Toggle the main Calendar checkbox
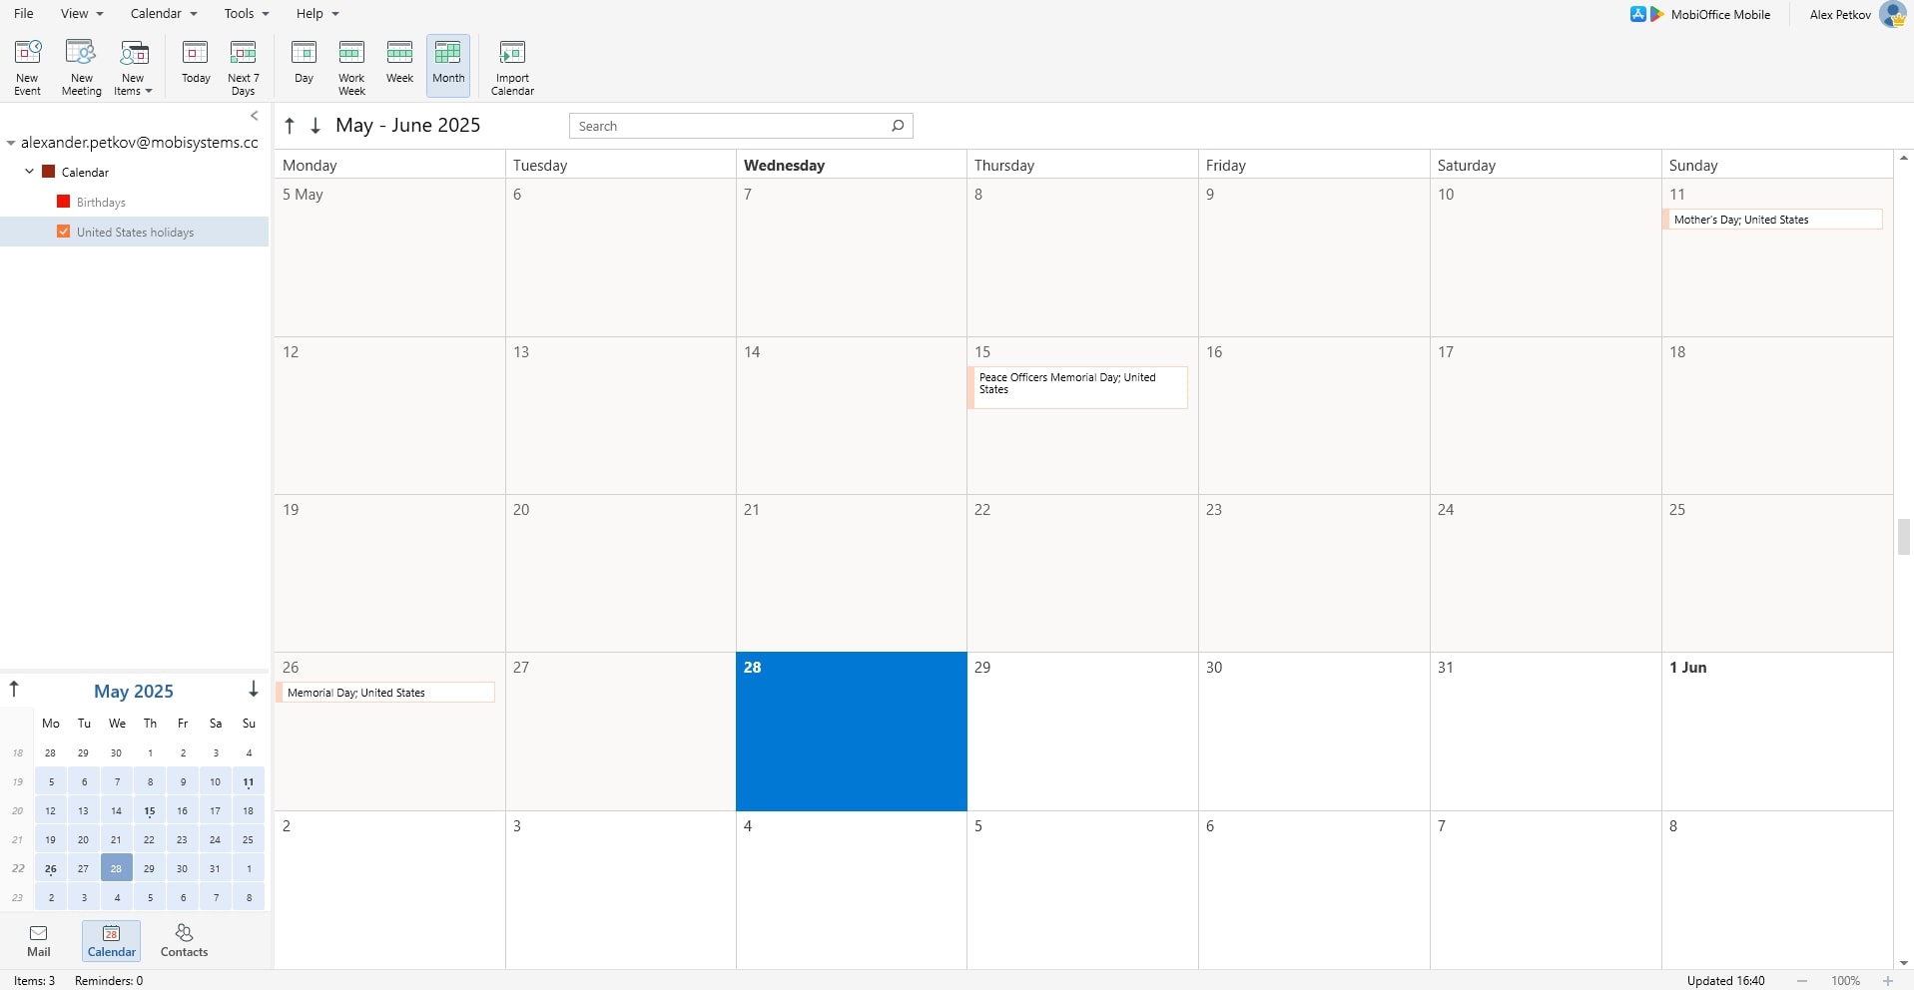The width and height of the screenshot is (1914, 990). coord(48,172)
